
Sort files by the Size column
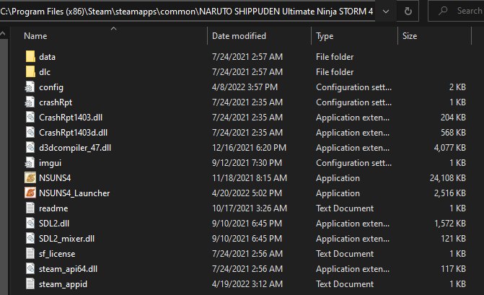[410, 36]
